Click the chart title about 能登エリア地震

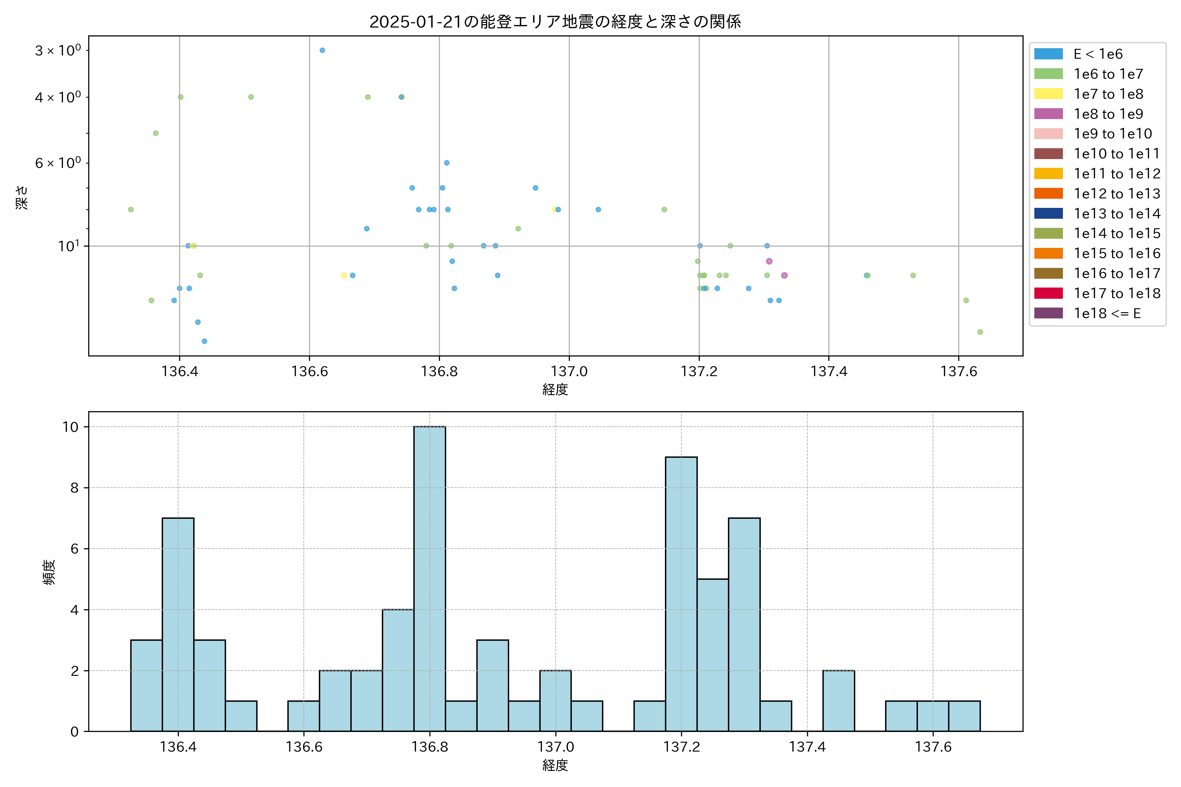coord(555,22)
